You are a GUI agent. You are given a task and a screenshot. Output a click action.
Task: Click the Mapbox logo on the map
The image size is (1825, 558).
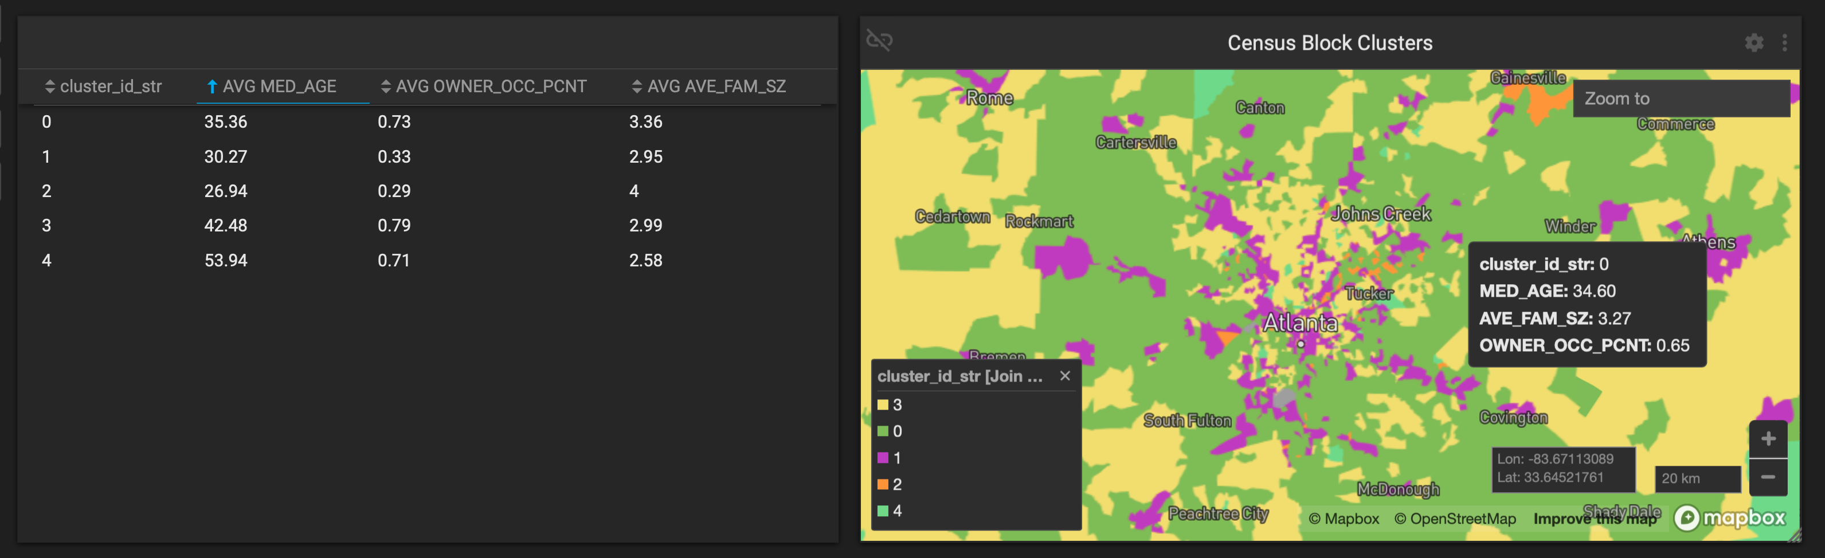click(1729, 518)
